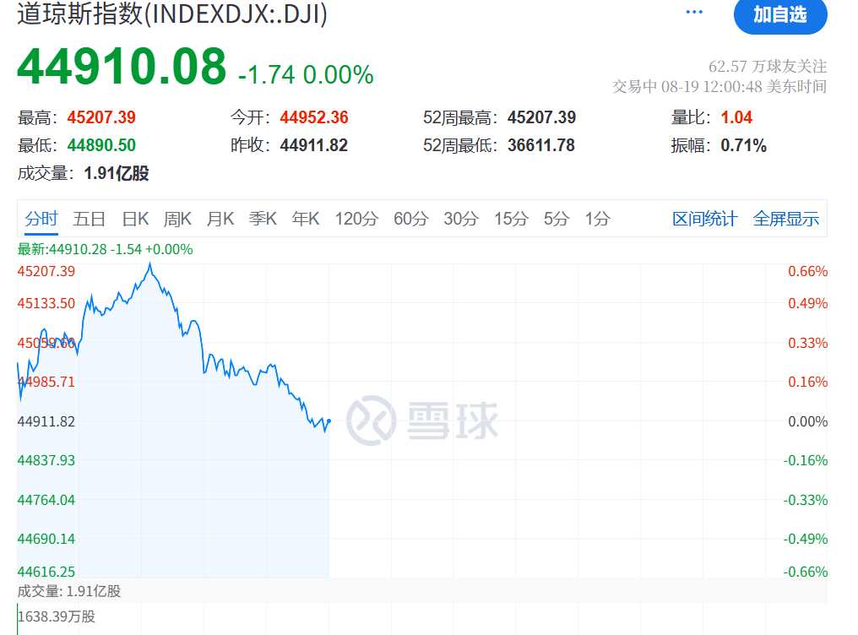The height and width of the screenshot is (635, 858).
Task: Click the 加自选 add to watchlist button
Action: tap(779, 14)
